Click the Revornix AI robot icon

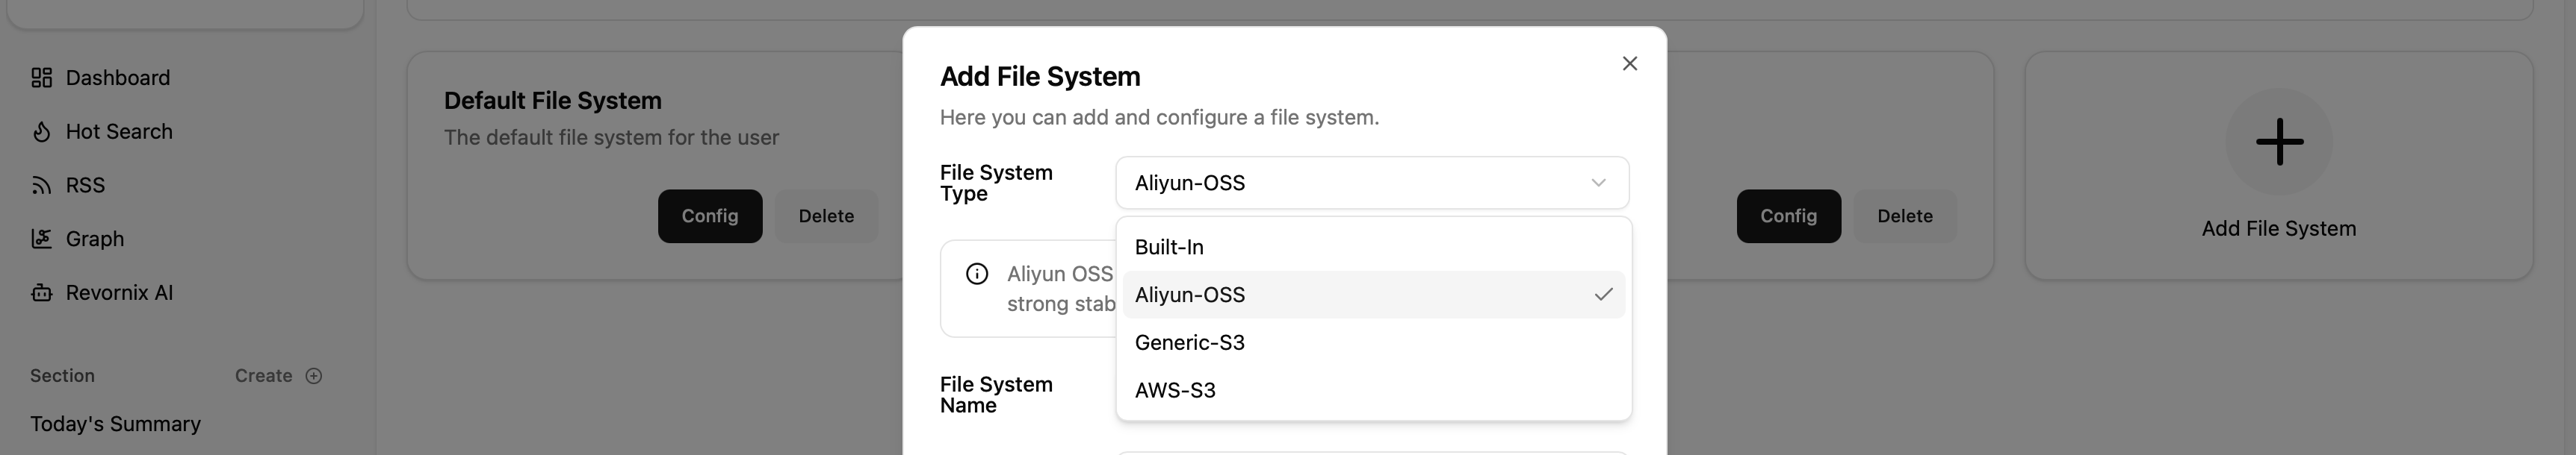41,292
